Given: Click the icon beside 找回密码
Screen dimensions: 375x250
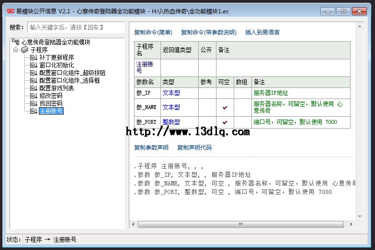Looking at the screenshot, I should pos(34,103).
